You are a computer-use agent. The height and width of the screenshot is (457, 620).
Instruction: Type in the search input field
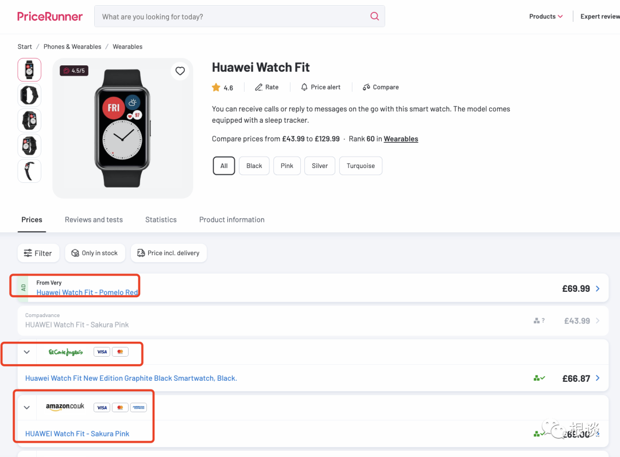pyautogui.click(x=230, y=17)
